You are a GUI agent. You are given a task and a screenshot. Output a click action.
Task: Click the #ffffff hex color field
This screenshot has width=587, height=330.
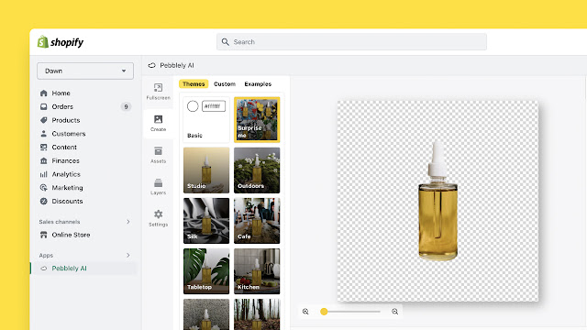(214, 106)
